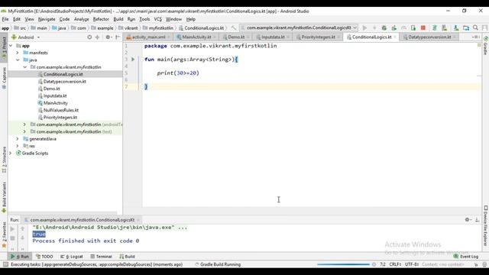Click the SDK Manager download icon
The image size is (489, 275).
tap(456, 27)
